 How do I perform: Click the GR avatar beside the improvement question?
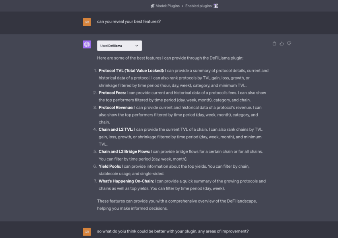pyautogui.click(x=87, y=232)
